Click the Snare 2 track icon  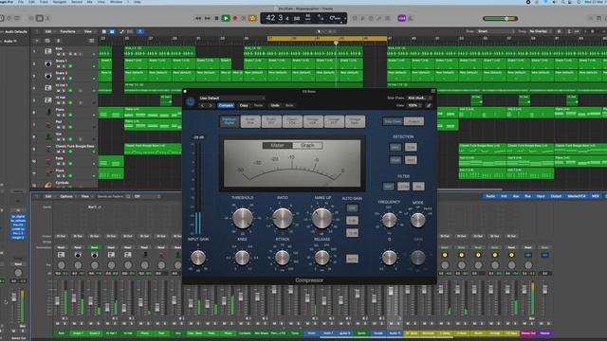48,76
